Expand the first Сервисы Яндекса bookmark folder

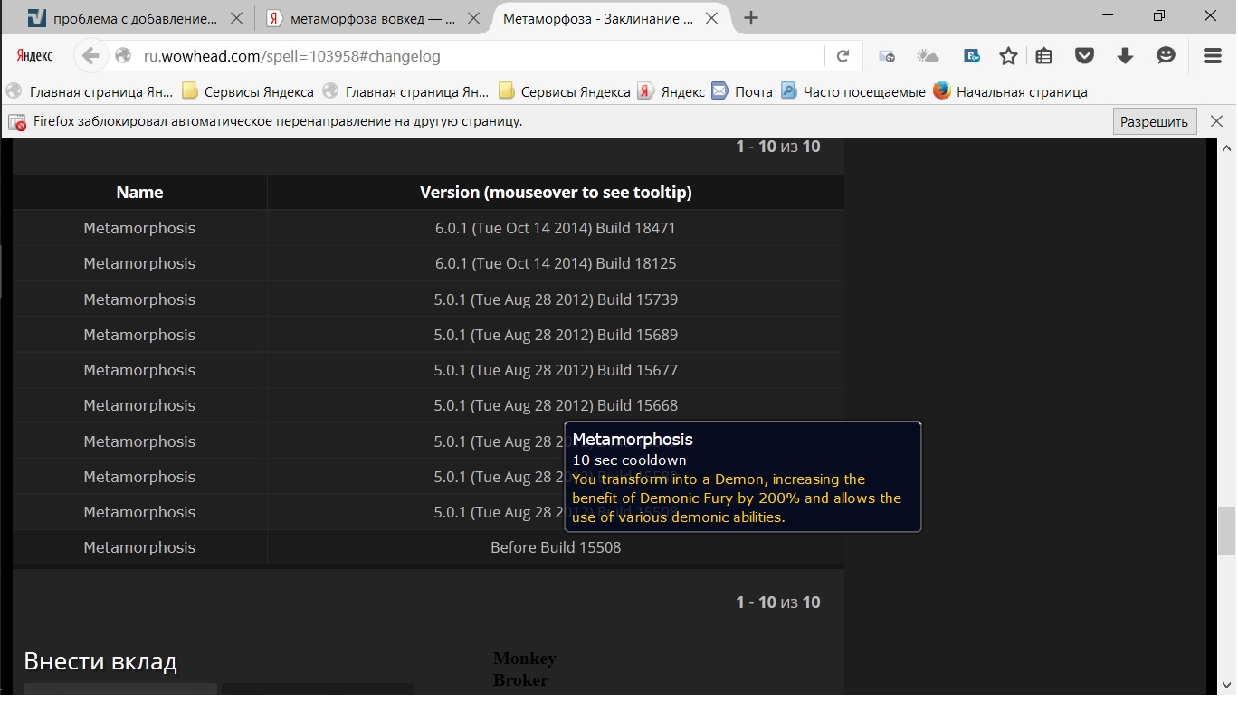pyautogui.click(x=249, y=91)
